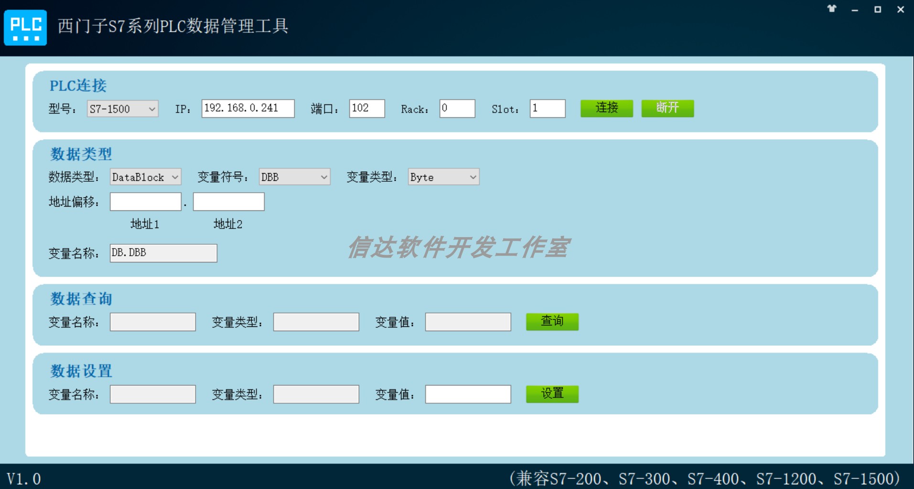Click 数据设置 变量名称 field

pyautogui.click(x=153, y=394)
